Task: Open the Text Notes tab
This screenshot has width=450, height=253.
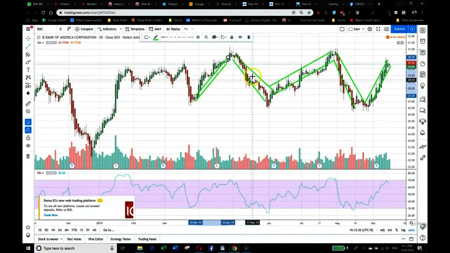Action: [74, 239]
